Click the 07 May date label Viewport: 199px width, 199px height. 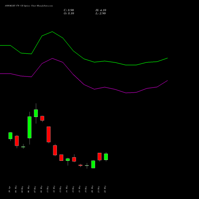pyautogui.click(x=35, y=189)
